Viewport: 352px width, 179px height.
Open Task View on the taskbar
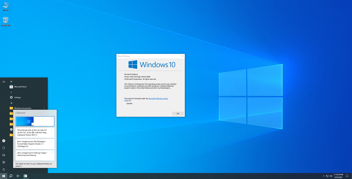tap(18, 176)
